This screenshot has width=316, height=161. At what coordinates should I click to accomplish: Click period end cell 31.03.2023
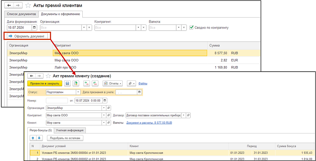[263, 159]
